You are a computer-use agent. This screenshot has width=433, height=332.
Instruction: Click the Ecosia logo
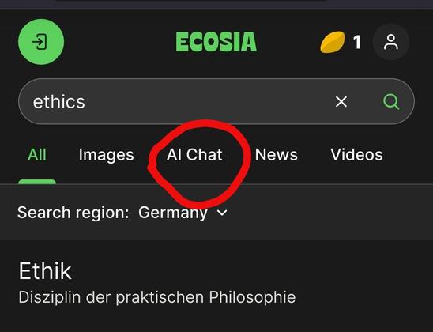(216, 42)
